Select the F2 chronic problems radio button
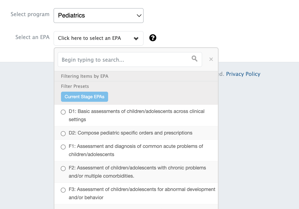 [63, 169]
